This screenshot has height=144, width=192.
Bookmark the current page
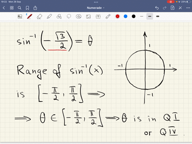[x=27, y=8]
